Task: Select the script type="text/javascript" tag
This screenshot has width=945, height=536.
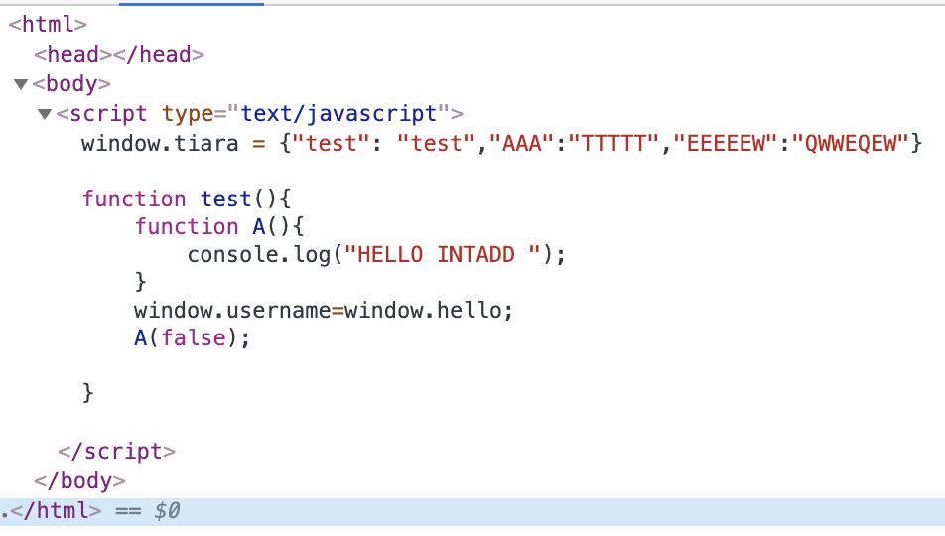Action: [x=260, y=114]
